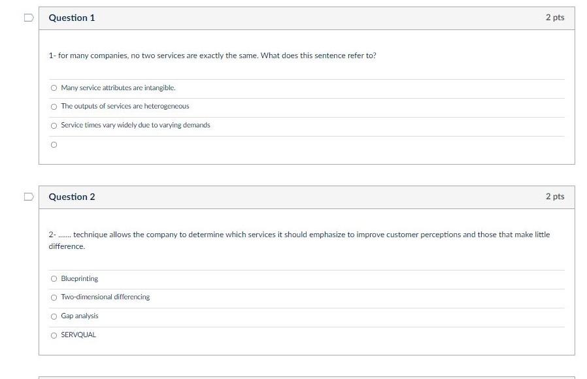Click the "2 pts" label on Question 1
The image size is (587, 379).
(x=554, y=18)
